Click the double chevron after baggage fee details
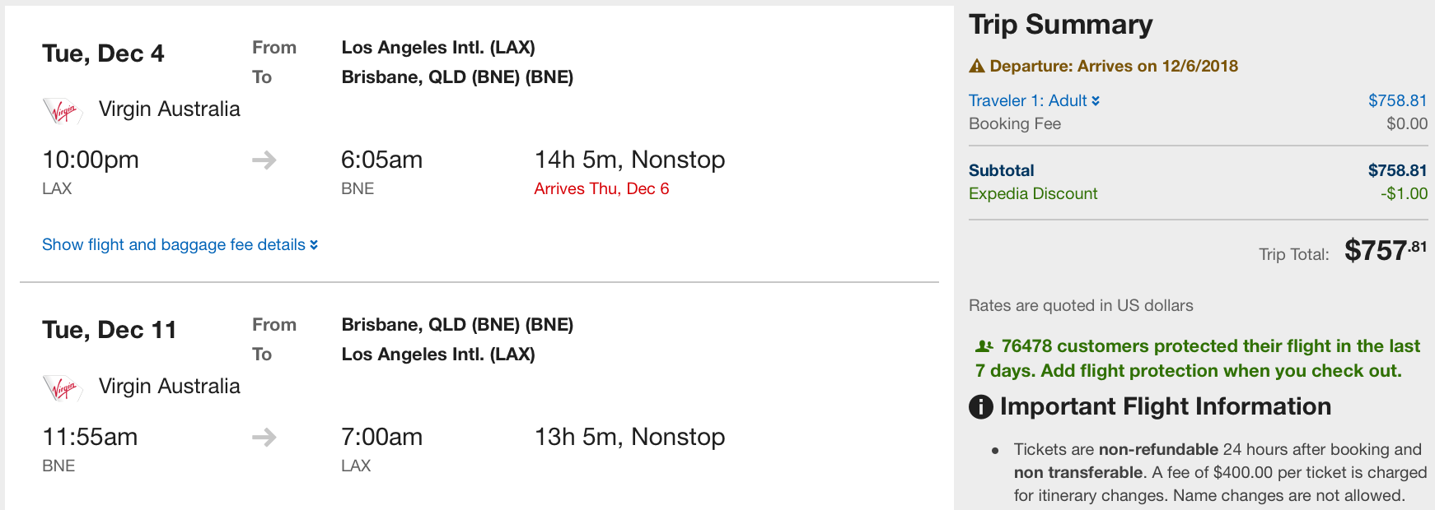1435x510 pixels. click(x=314, y=245)
